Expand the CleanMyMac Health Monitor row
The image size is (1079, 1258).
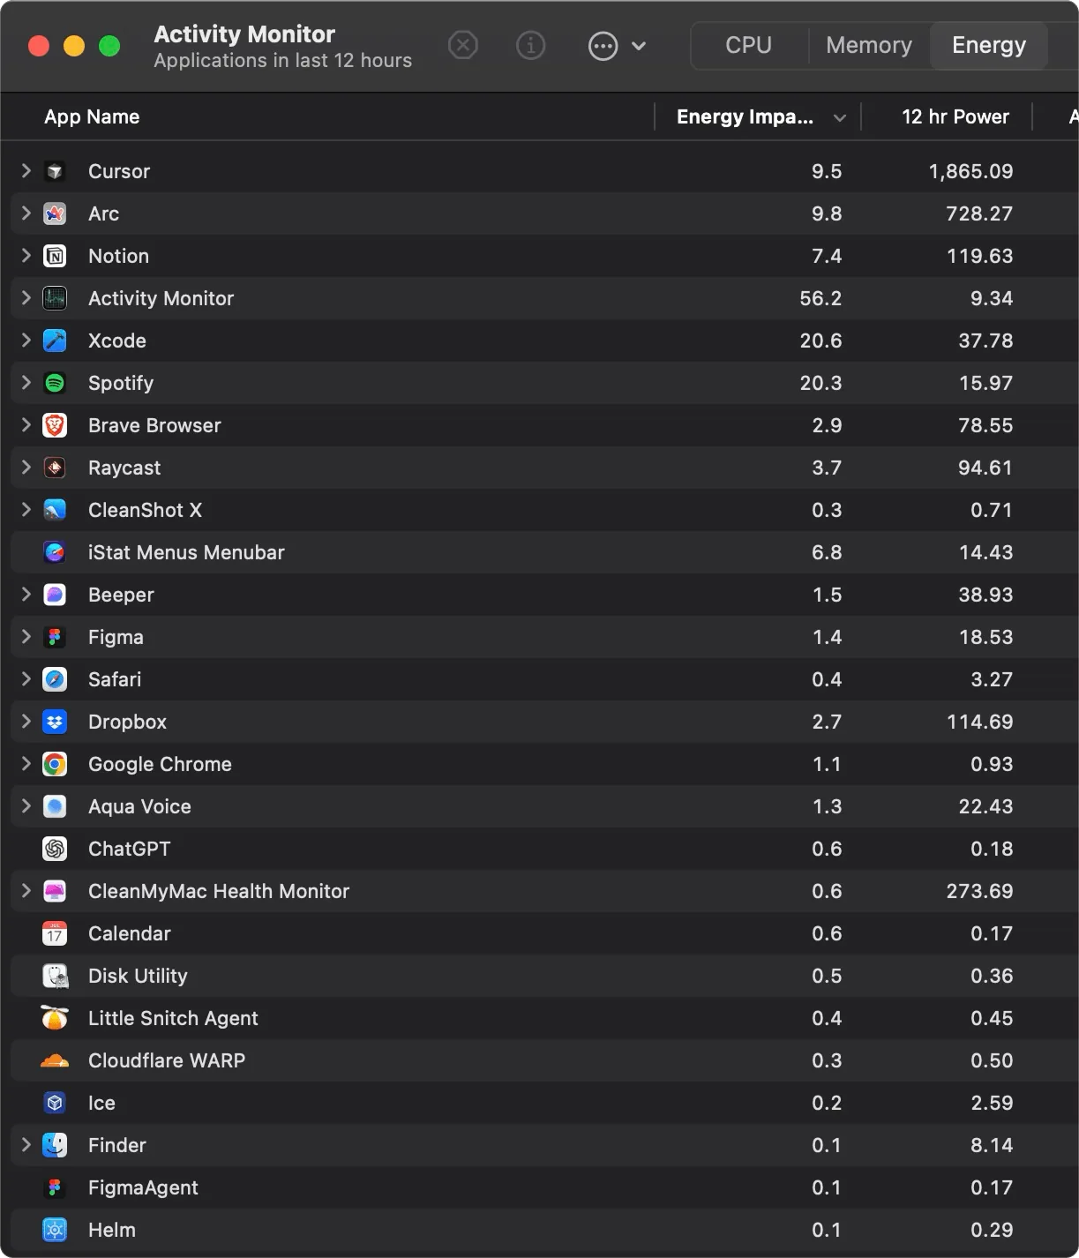click(x=26, y=890)
